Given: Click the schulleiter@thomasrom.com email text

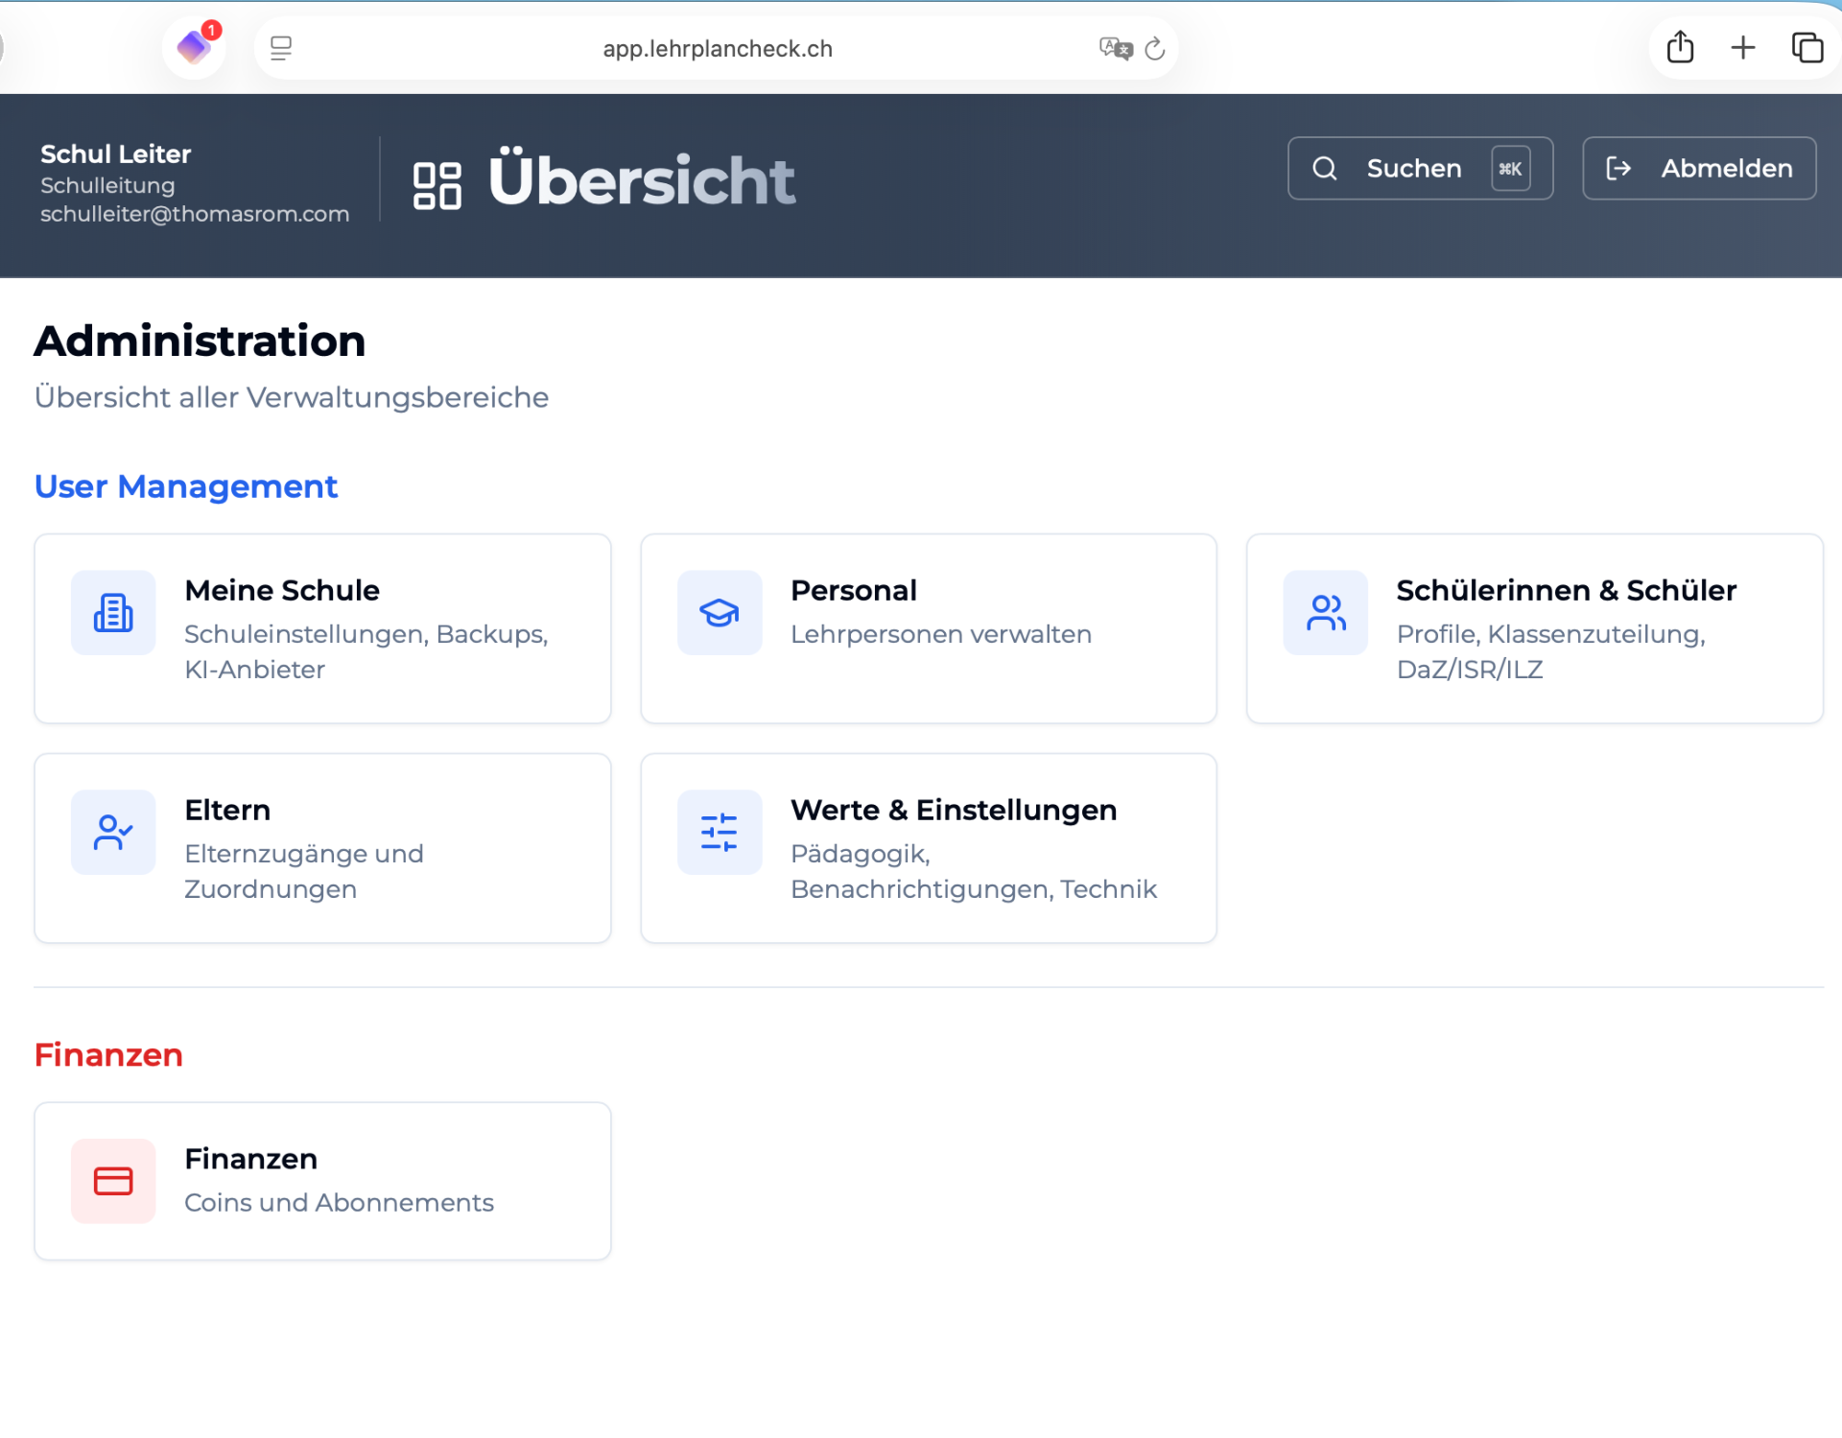Looking at the screenshot, I should pos(195,214).
